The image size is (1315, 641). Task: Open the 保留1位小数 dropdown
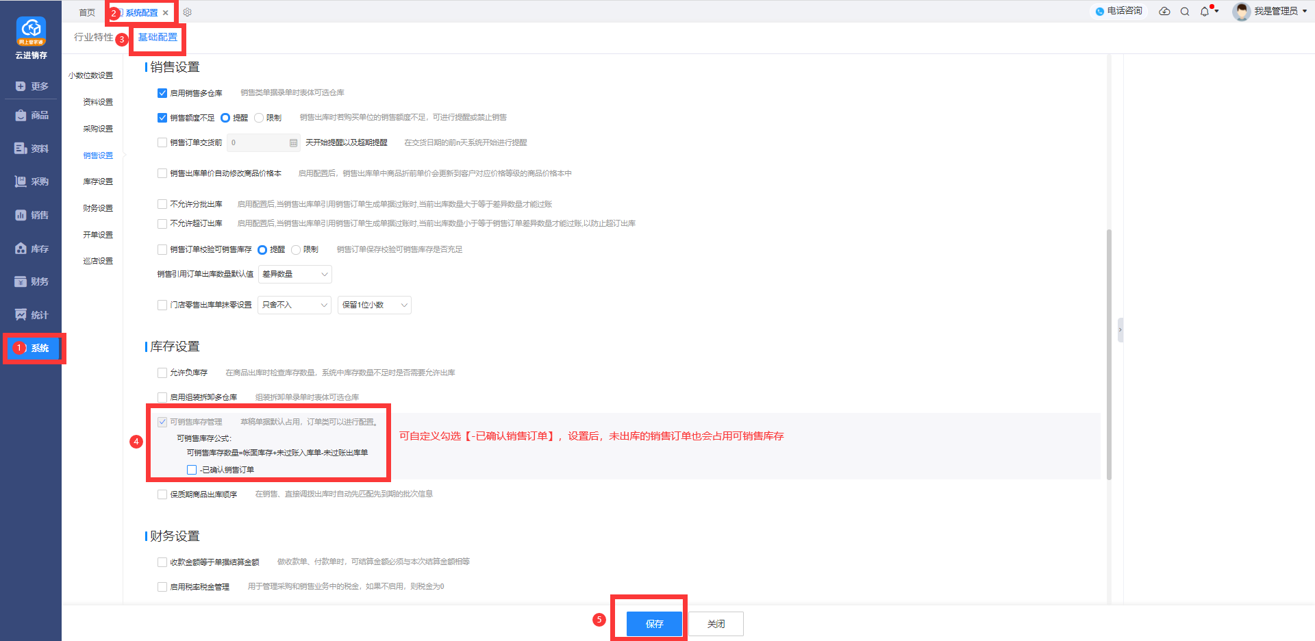click(x=375, y=305)
